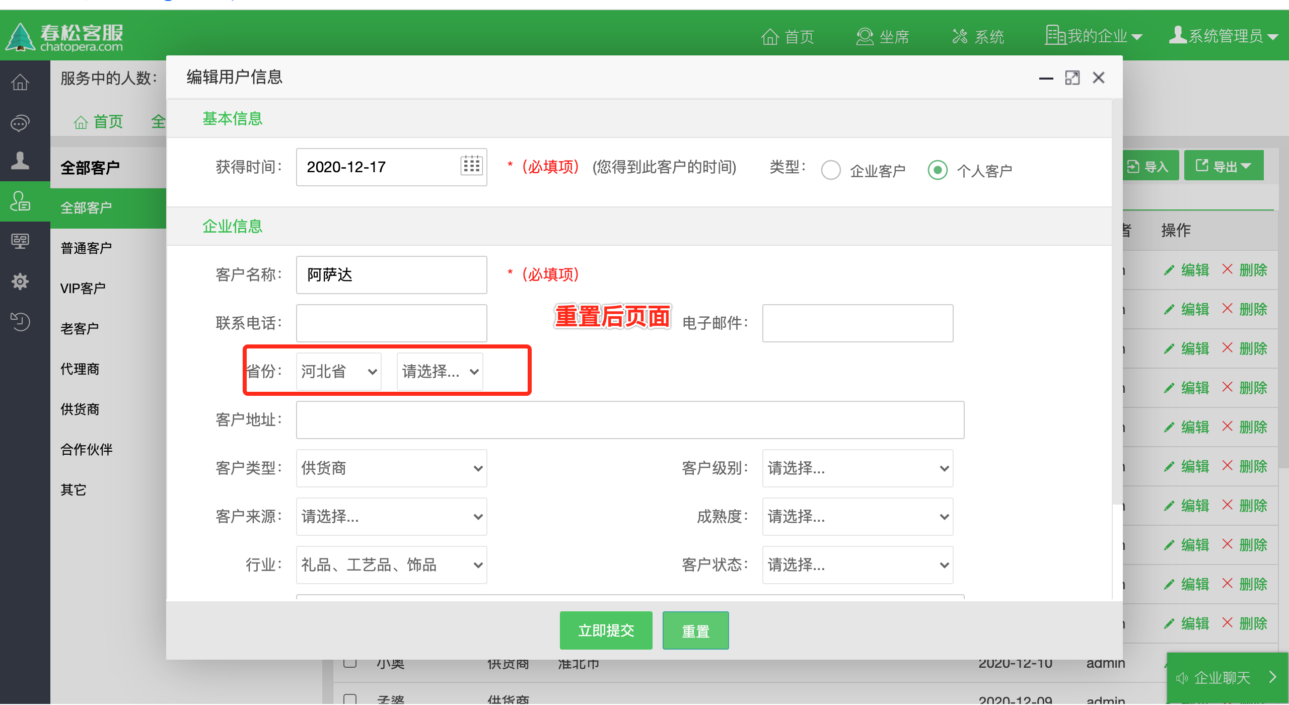
Task: Open the settings gear in the sidebar
Action: click(20, 281)
